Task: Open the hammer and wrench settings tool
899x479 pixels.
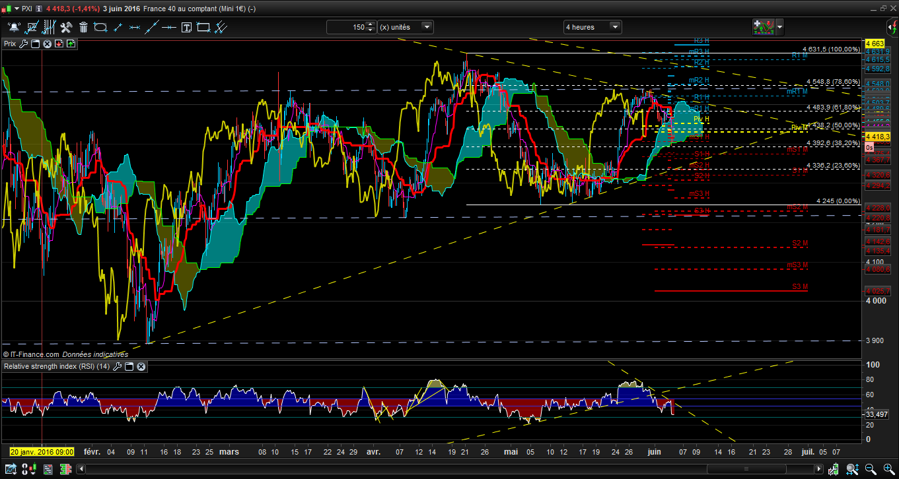Action: tap(66, 27)
